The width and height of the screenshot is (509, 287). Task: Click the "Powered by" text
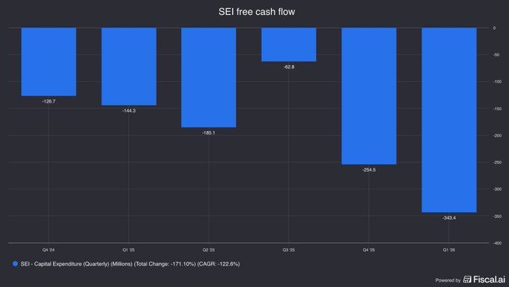pyautogui.click(x=448, y=280)
